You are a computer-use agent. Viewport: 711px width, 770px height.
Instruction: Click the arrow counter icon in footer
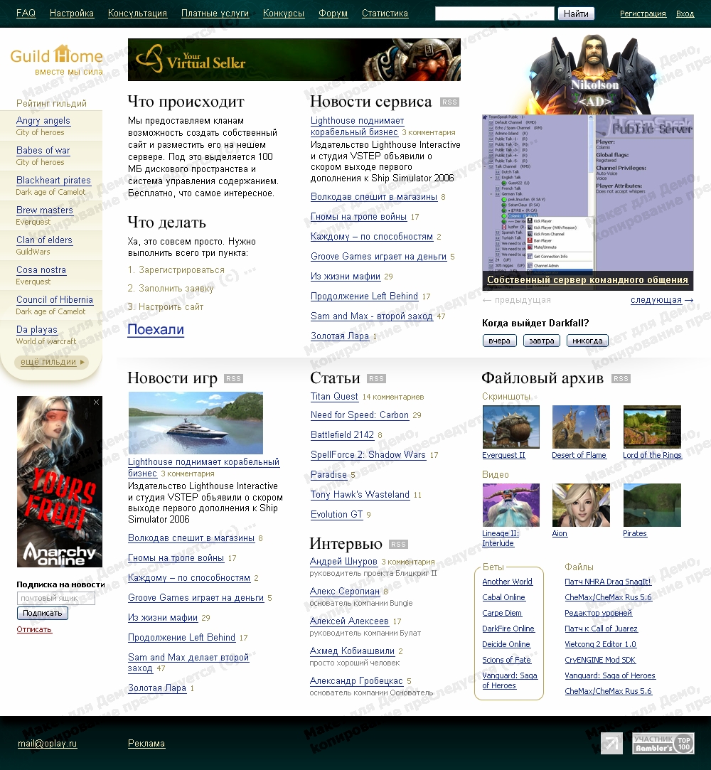[x=611, y=744]
